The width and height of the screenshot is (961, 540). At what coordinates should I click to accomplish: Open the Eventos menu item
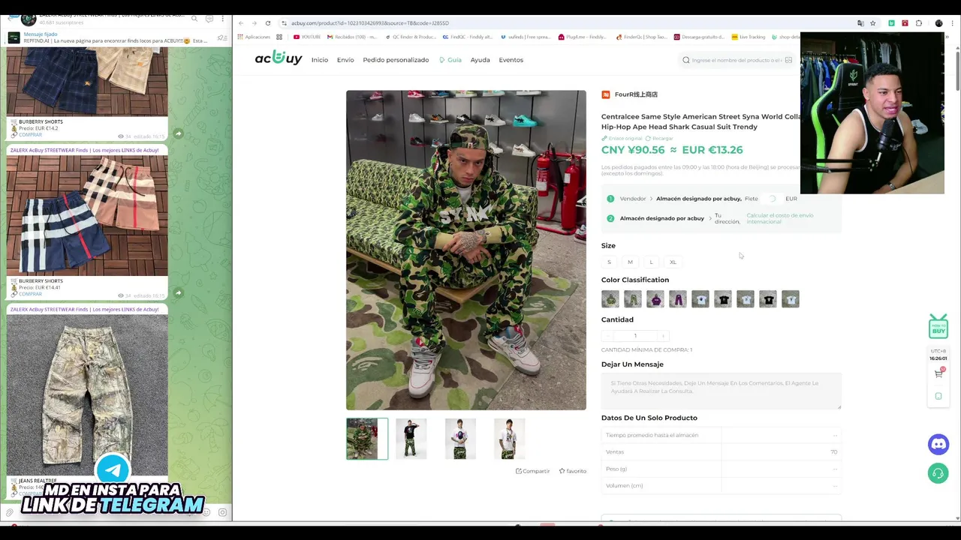click(x=511, y=60)
